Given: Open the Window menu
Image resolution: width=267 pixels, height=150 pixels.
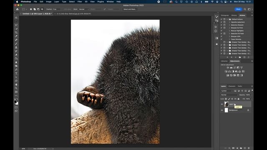Looking at the screenshot, I should (x=110, y=2).
